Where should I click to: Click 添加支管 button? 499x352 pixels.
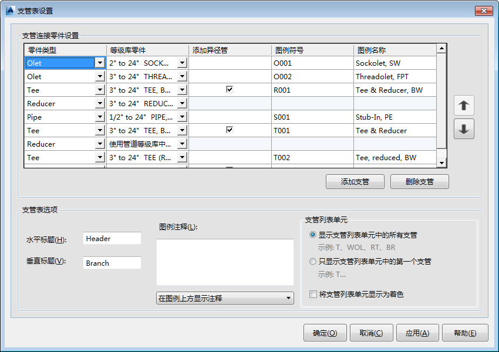(x=355, y=181)
